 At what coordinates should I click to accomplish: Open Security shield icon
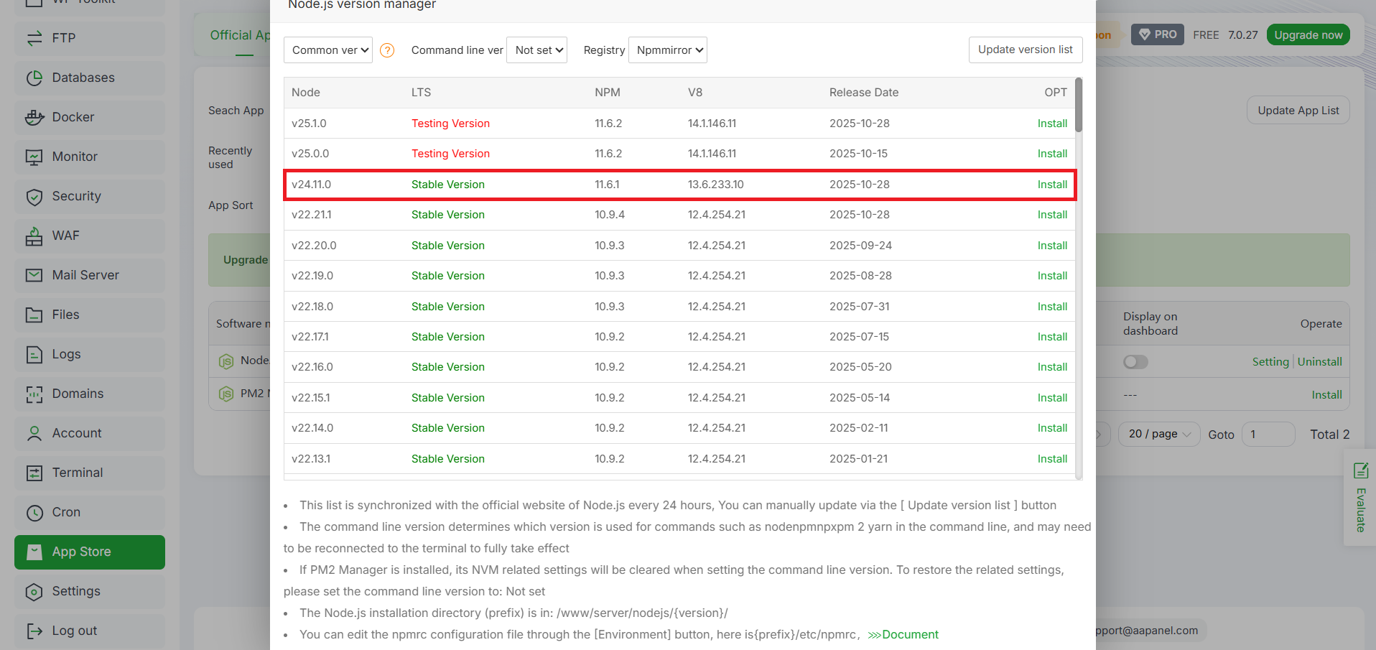[34, 196]
